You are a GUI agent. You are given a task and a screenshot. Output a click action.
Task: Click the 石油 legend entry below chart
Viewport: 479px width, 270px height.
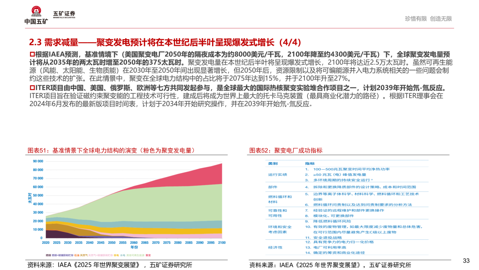(x=77, y=255)
